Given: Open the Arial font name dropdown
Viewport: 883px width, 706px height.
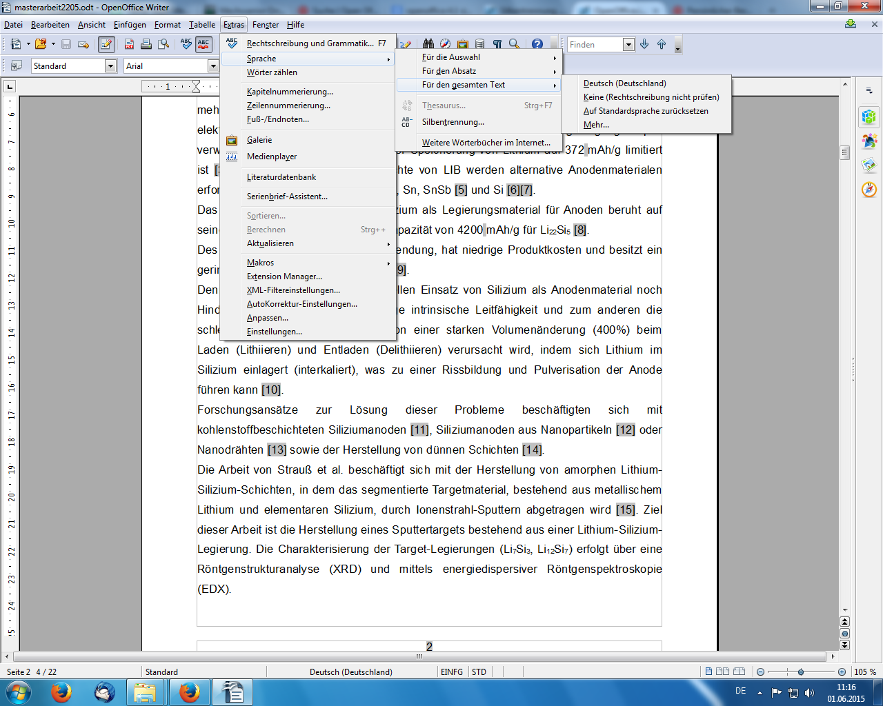Looking at the screenshot, I should pos(213,66).
